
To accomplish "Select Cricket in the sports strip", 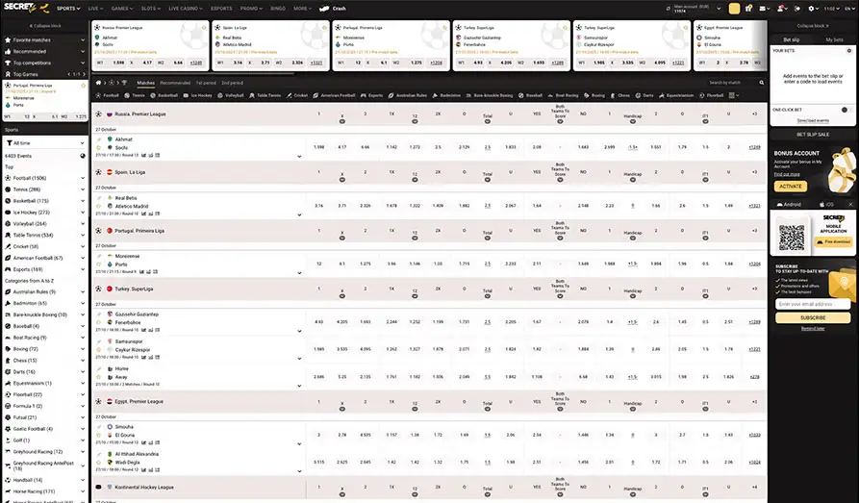I will [x=297, y=95].
